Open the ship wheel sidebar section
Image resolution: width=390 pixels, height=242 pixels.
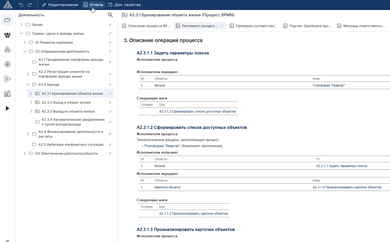point(7,64)
